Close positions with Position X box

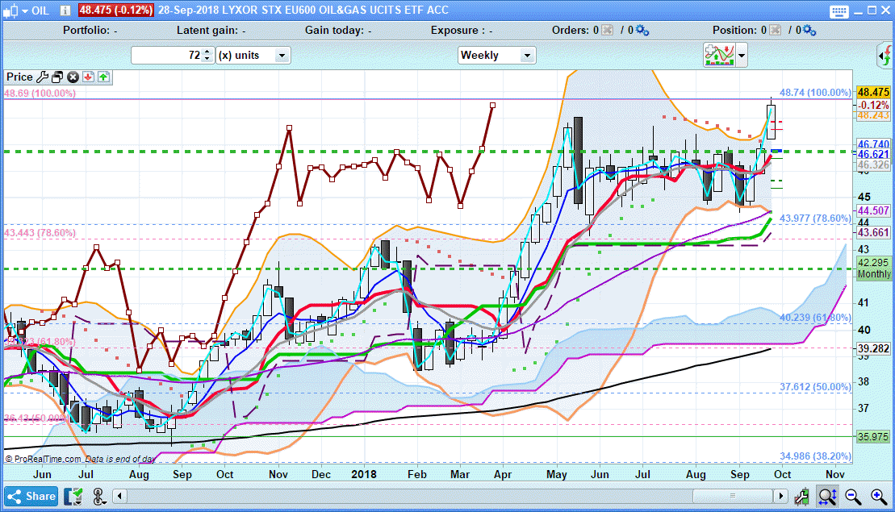click(774, 31)
